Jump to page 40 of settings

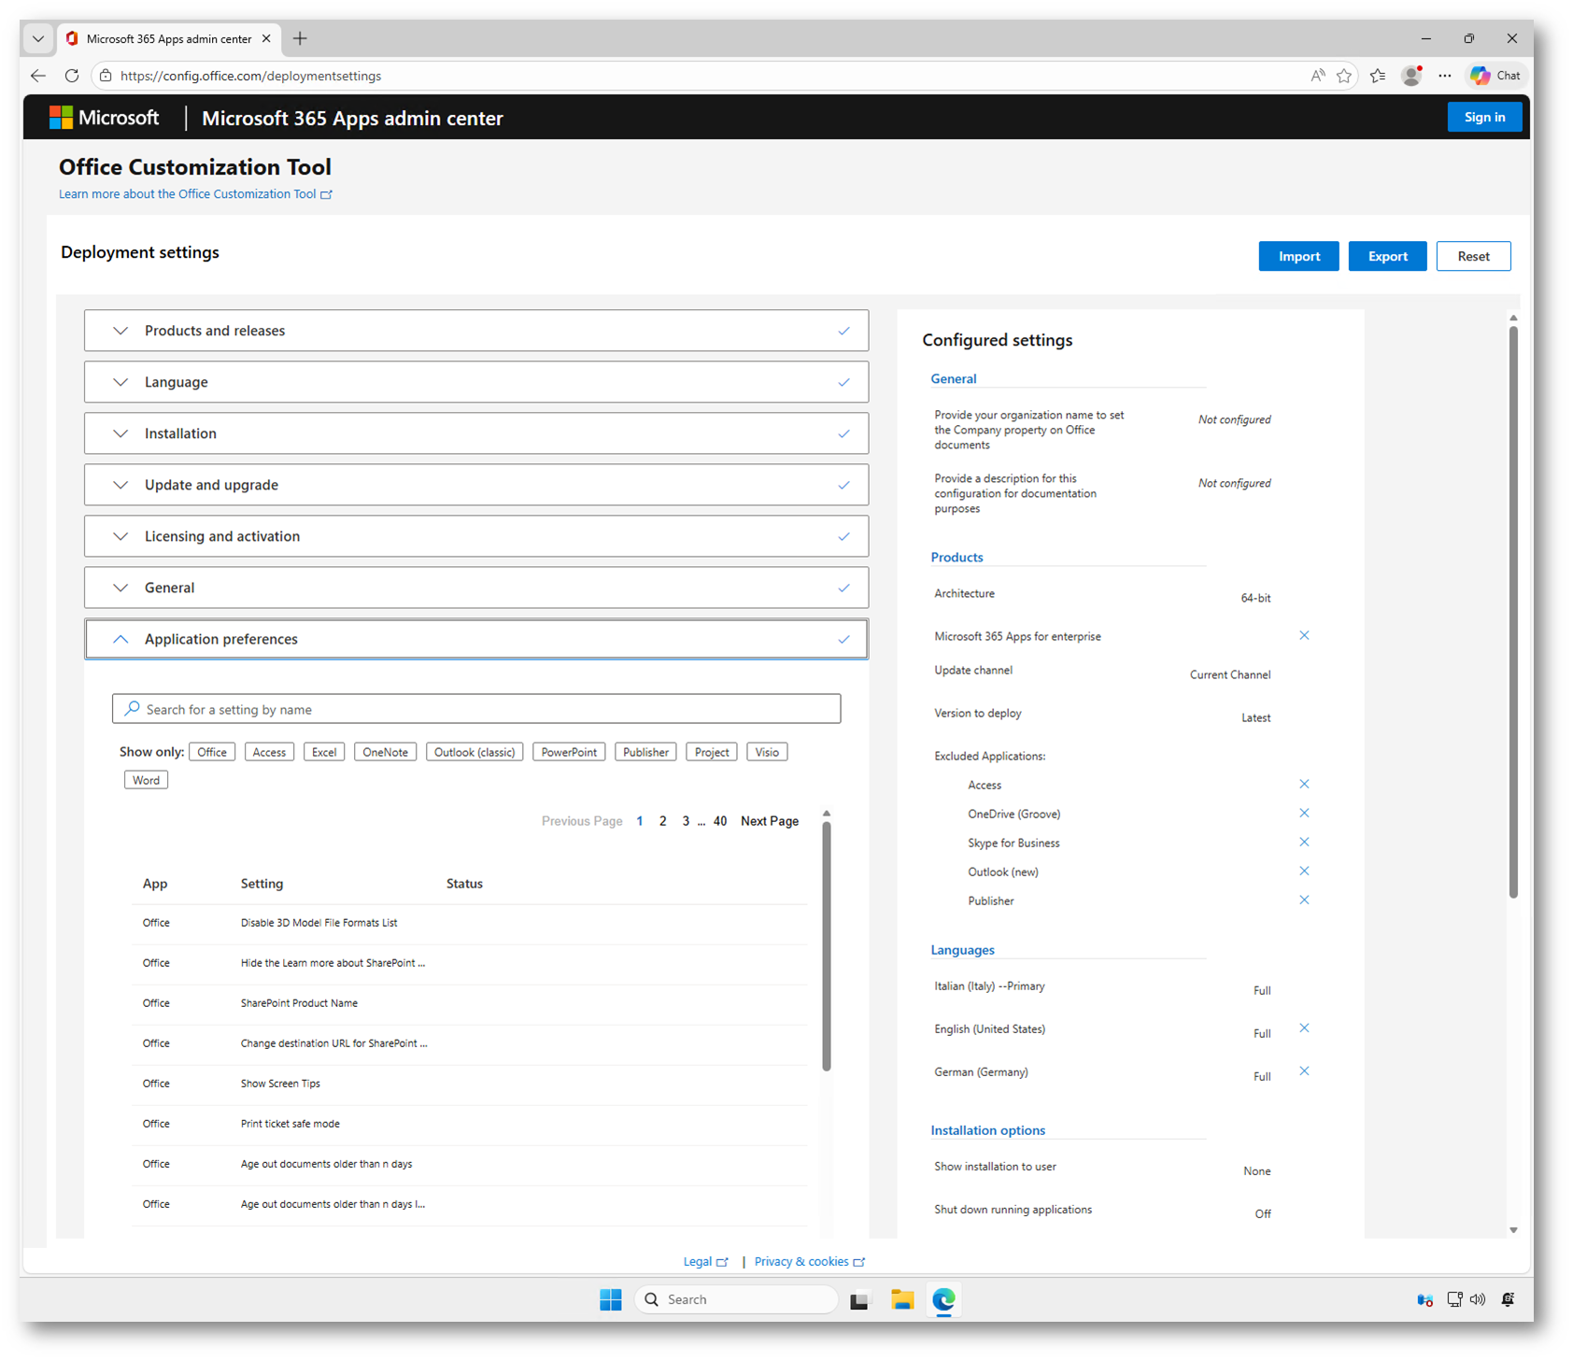719,821
